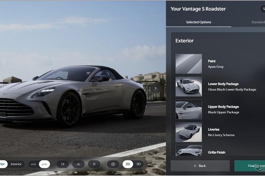Click the Apex Grey paint swatch

189,64
